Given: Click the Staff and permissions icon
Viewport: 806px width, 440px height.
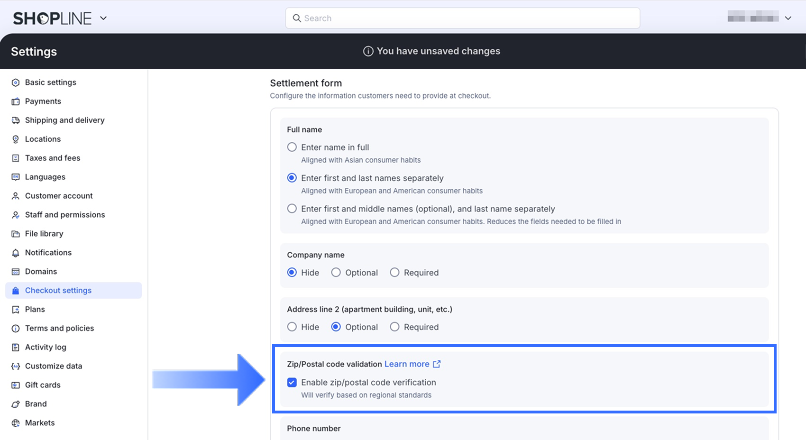Looking at the screenshot, I should (x=16, y=215).
